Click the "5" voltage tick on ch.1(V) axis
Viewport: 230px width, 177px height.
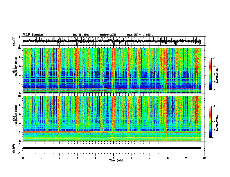tap(20, 37)
